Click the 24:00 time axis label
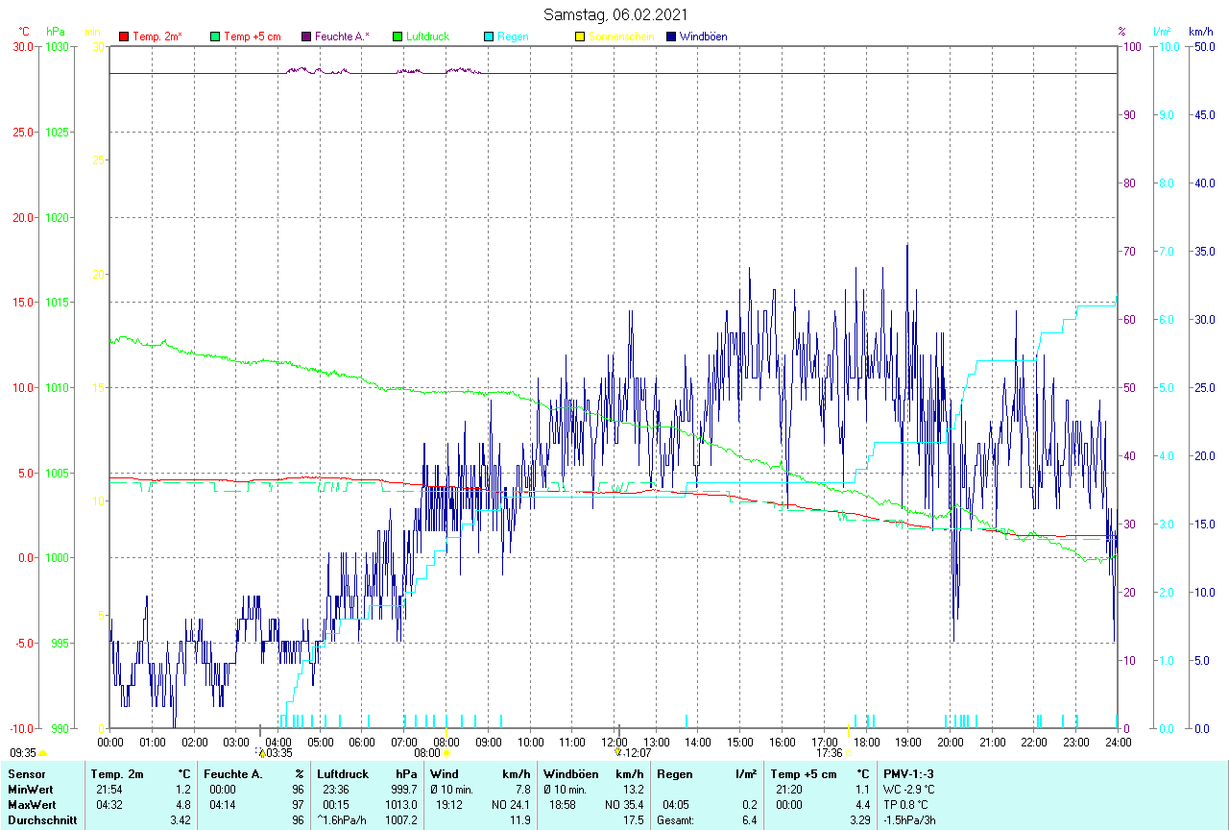Image resolution: width=1229 pixels, height=830 pixels. coord(1118,742)
